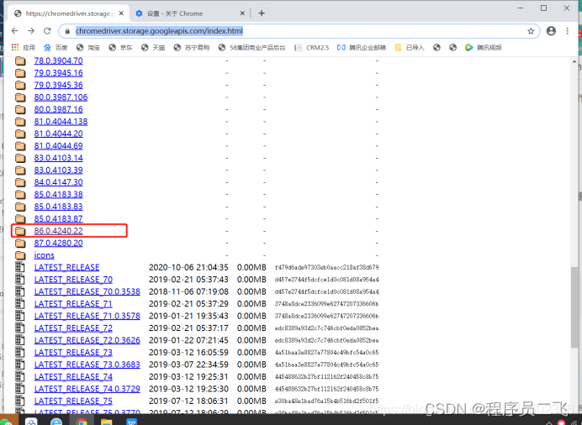Open the 80.0.3987.16 folder link
Viewport: 582px width, 425px height.
click(x=58, y=110)
